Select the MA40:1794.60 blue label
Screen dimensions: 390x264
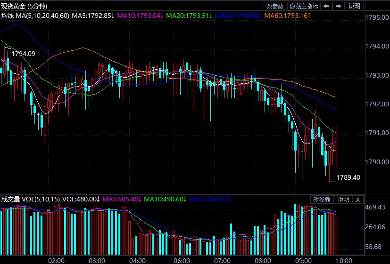(x=238, y=16)
